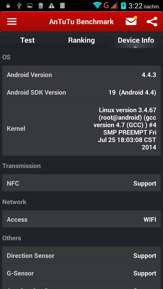163x289 pixels.
Task: Tap the battery charging status icon
Action: (123, 6)
